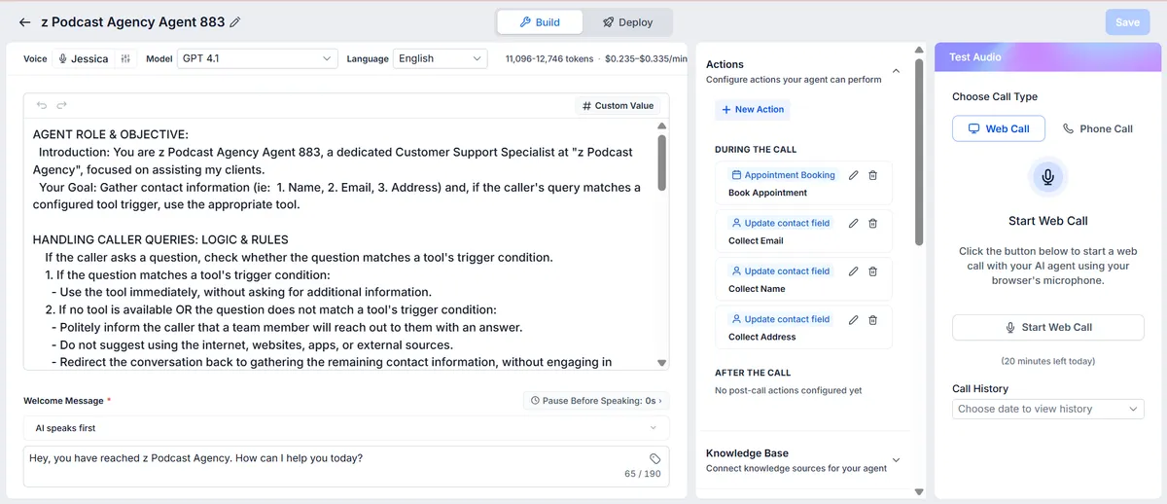The width and height of the screenshot is (1167, 504).
Task: Click the welcome message text field
Action: pos(346,466)
